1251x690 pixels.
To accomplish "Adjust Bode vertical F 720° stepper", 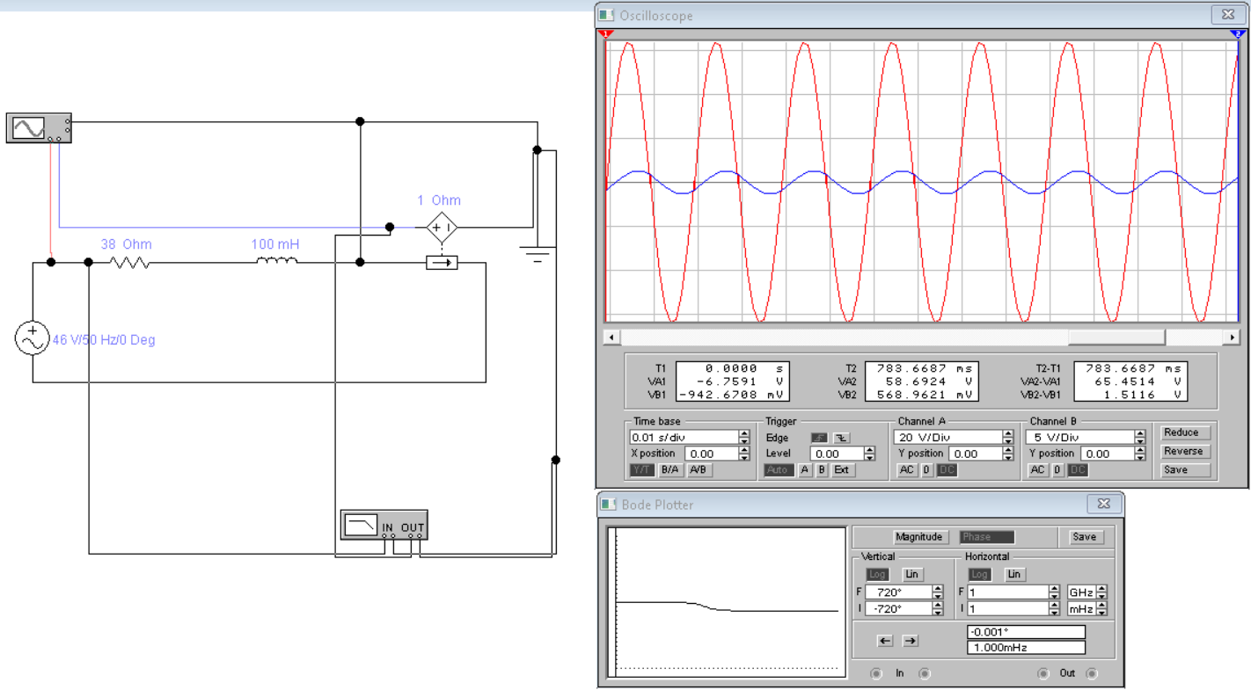I will [x=937, y=592].
